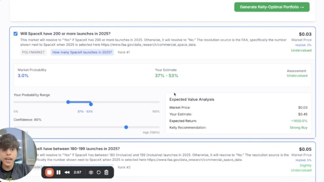Image resolution: width=324 pixels, height=182 pixels.
Task: Click Your Estimate value 37% - 53%
Action: pyautogui.click(x=167, y=76)
